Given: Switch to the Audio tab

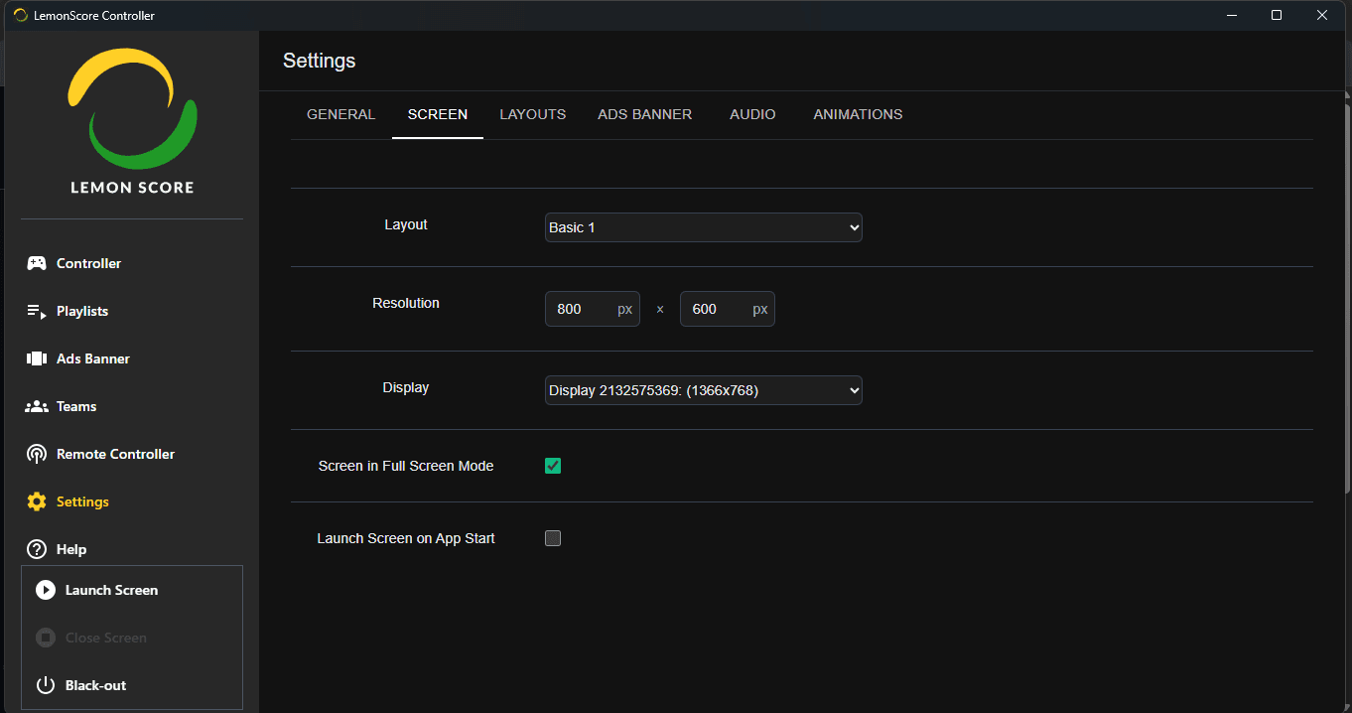Looking at the screenshot, I should tap(752, 114).
